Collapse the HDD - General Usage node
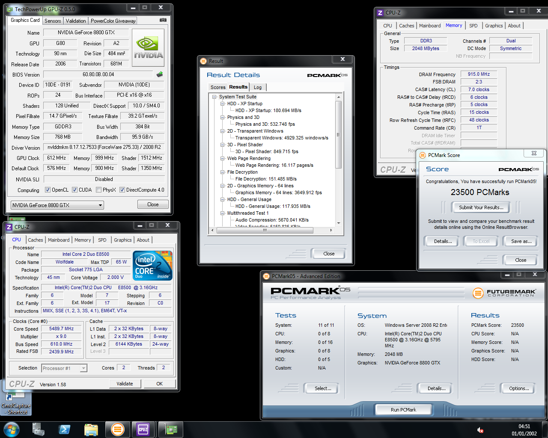This screenshot has height=438, width=548. [x=223, y=200]
